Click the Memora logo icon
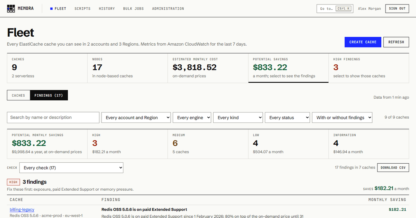Screen dimensions: 416x218 click(11, 9)
